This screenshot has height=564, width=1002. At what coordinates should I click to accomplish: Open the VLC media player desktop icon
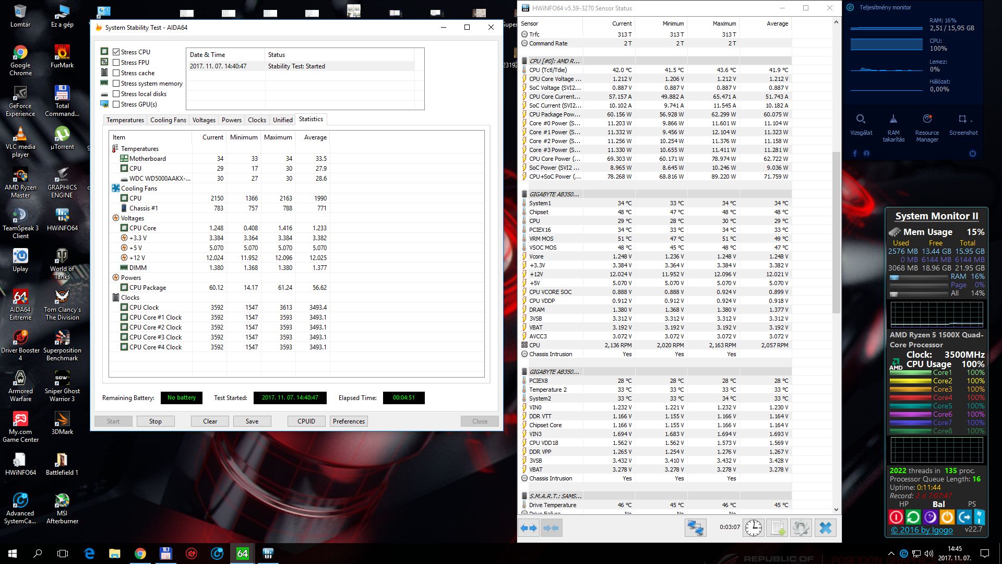[20, 142]
